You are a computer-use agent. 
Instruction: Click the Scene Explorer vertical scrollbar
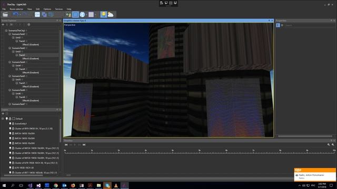tap(61, 48)
